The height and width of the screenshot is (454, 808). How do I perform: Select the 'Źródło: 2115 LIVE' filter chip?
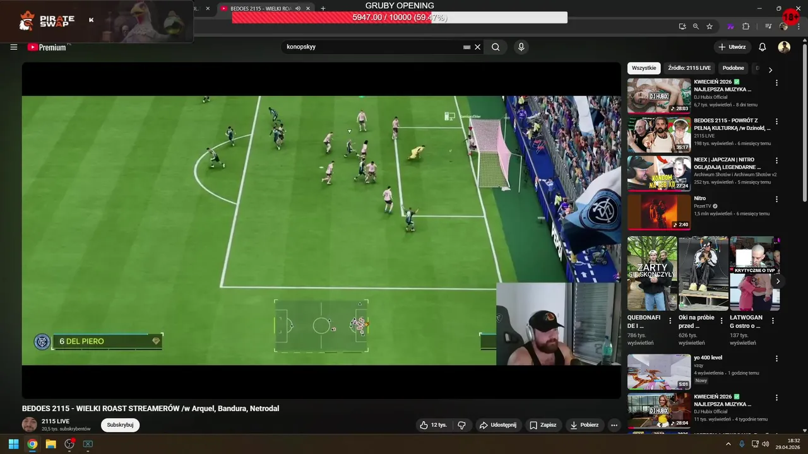click(689, 68)
